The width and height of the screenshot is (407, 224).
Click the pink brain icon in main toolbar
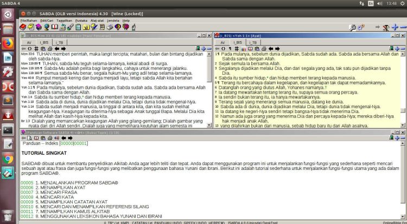126,27
